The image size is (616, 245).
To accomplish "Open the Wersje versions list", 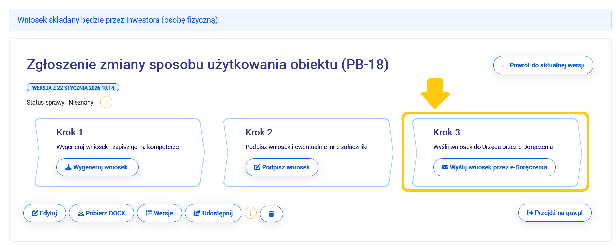I will (159, 213).
